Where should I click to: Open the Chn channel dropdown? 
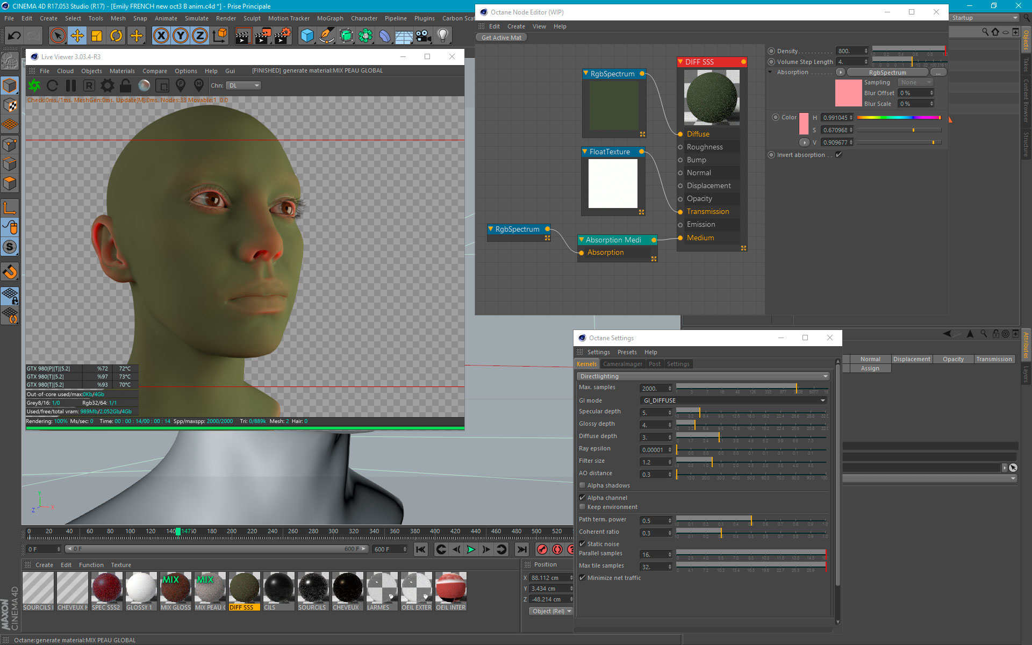tap(243, 85)
